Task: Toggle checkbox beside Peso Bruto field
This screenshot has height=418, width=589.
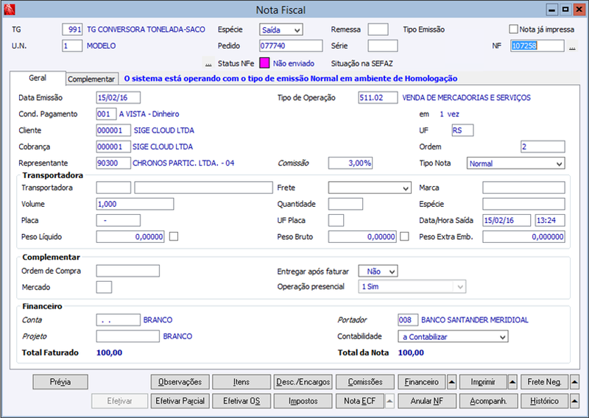Action: 404,237
